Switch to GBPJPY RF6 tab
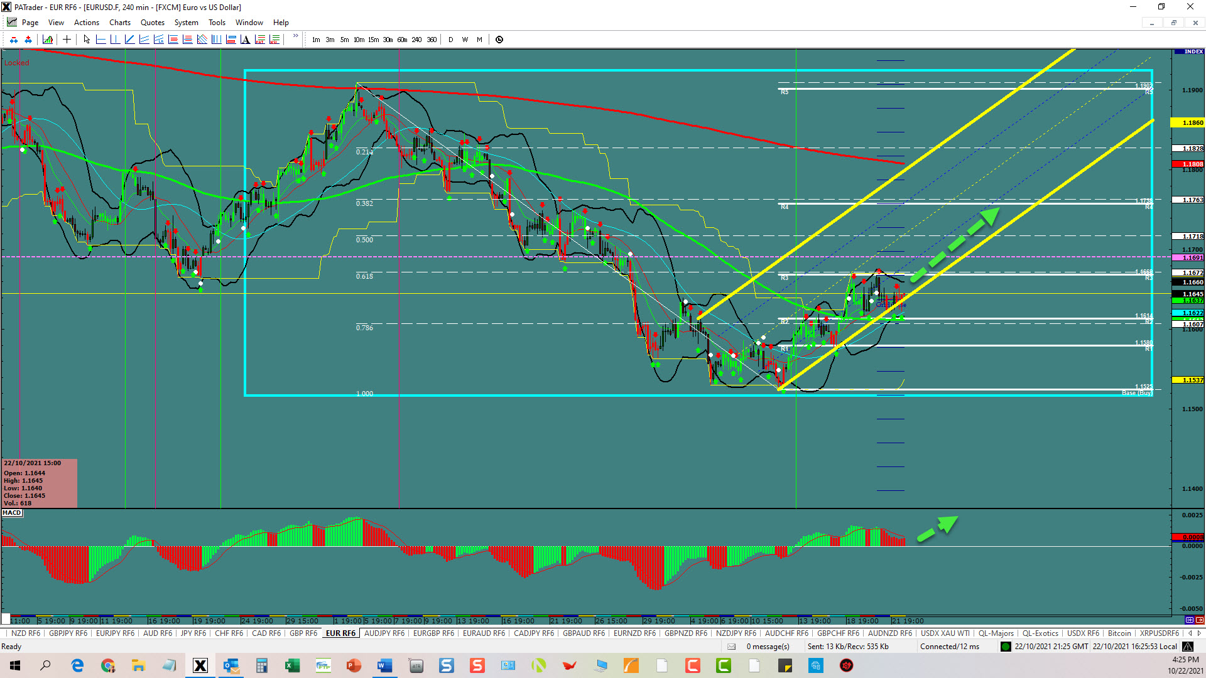1206x678 pixels. click(x=68, y=633)
